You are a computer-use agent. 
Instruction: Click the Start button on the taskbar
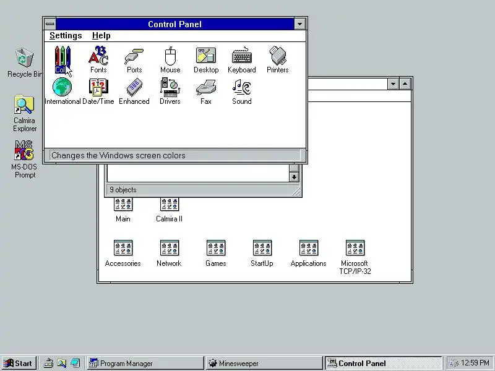pos(19,364)
